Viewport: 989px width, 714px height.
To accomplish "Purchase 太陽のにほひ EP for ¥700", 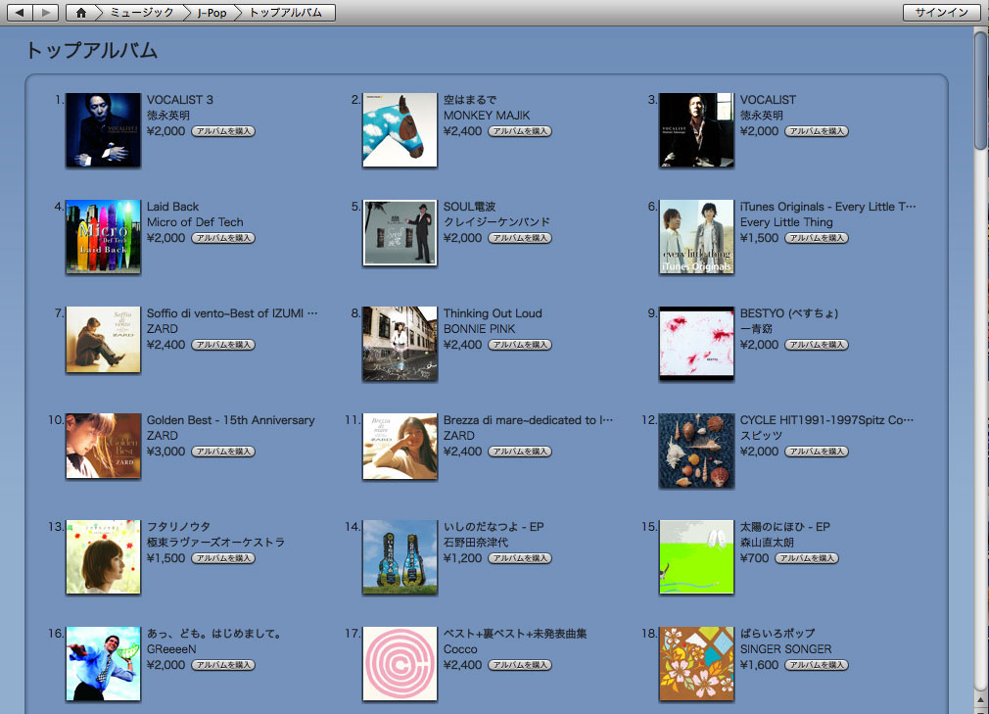I will (x=807, y=558).
